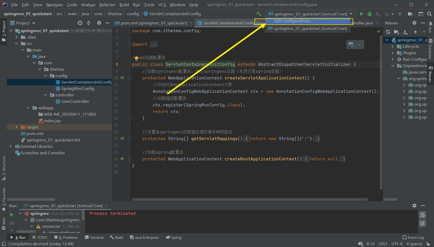Reimport all Maven projects icon
Image resolution: width=434 pixels, height=247 pixels.
(388, 32)
